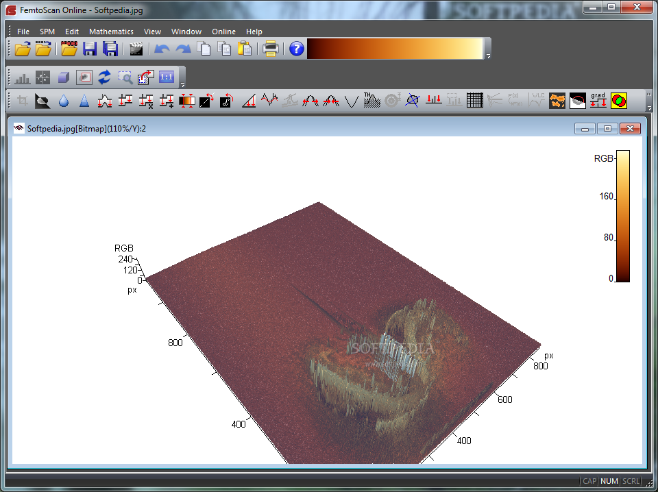
Task: Click the orange color palette gradient bar
Action: (395, 49)
